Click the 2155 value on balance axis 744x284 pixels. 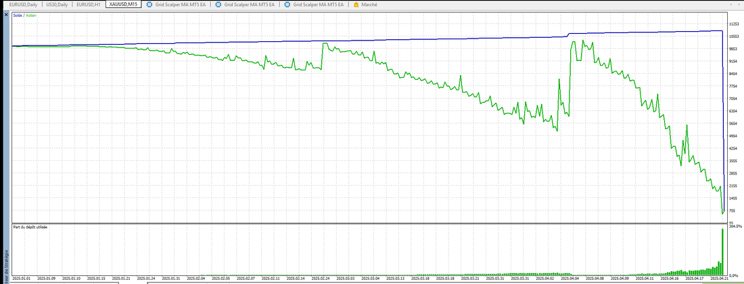(x=734, y=186)
